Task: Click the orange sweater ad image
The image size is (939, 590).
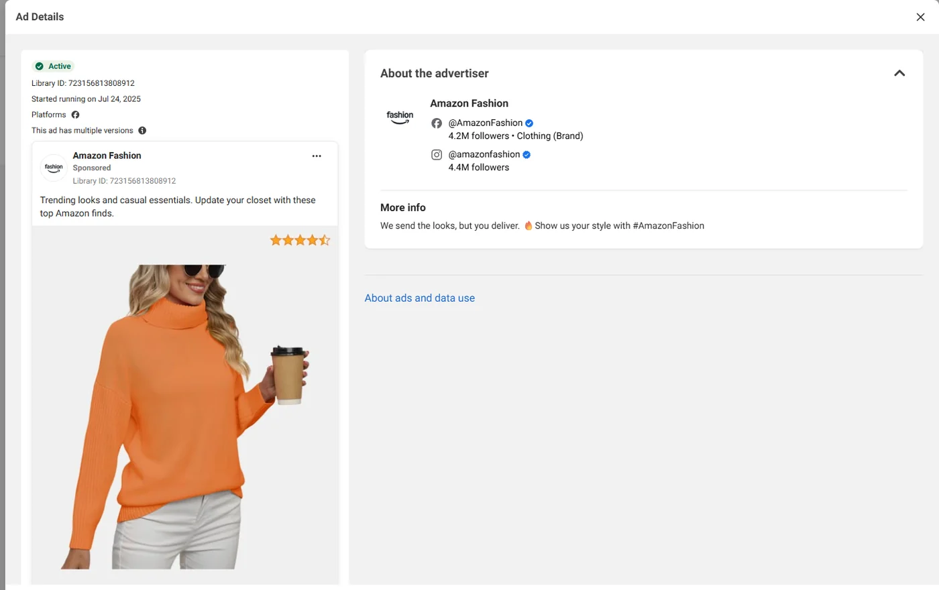Action: pyautogui.click(x=185, y=406)
